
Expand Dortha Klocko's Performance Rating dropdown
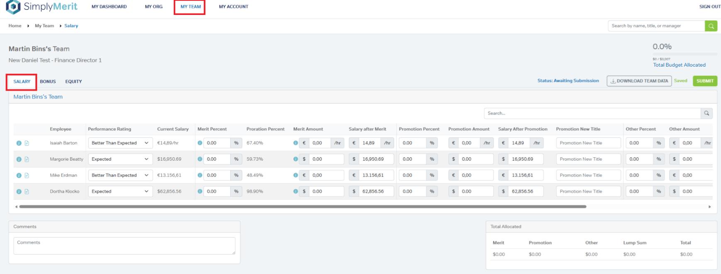(x=120, y=192)
